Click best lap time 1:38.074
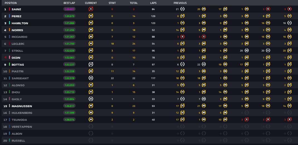This screenshot has width=298, height=145. coord(69,120)
